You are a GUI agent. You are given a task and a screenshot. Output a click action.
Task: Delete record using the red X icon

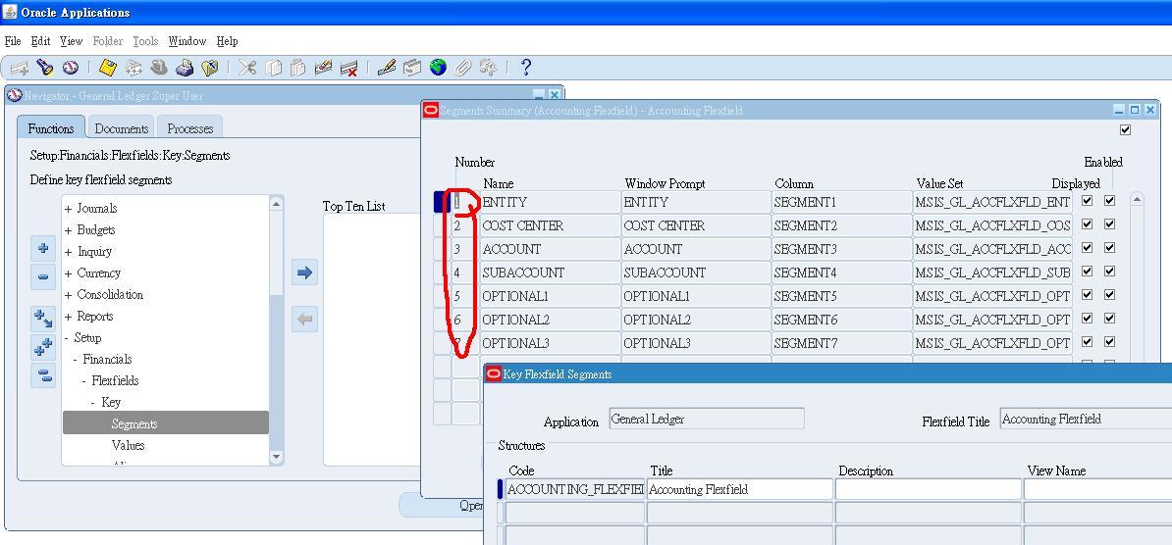point(349,68)
